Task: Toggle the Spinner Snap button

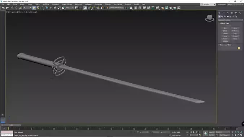Action: click(x=102, y=8)
